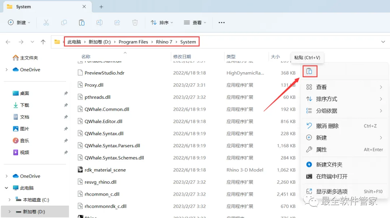The height and width of the screenshot is (218, 390).
Task: Open the 查看 dropdown in toolbar
Action: (x=195, y=23)
